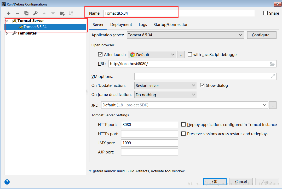The height and width of the screenshot is (189, 282).
Task: Uncheck the After launch checkbox
Action: [x=100, y=54]
